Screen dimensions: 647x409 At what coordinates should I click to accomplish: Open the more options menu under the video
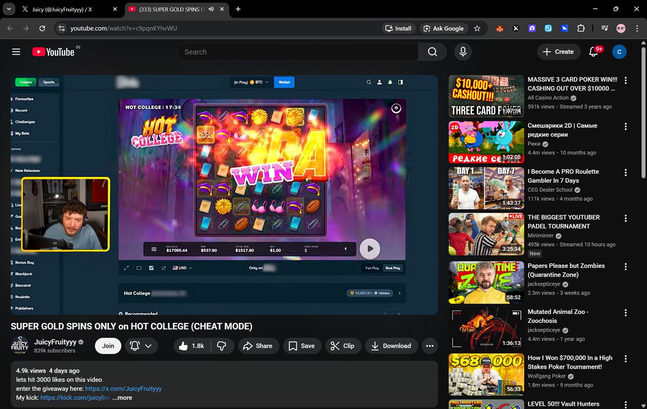pyautogui.click(x=430, y=346)
